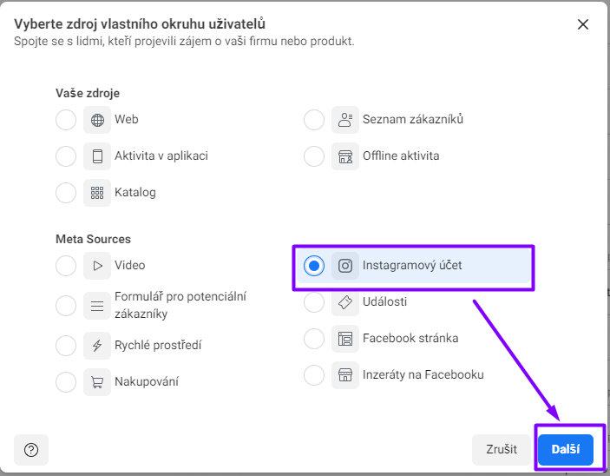Choose the selected Instagramový účet radio button
The height and width of the screenshot is (476, 610).
(314, 266)
